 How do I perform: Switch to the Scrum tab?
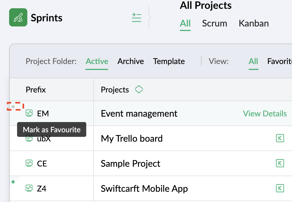click(215, 23)
